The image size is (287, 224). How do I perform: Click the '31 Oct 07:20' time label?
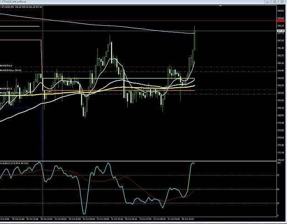145,219
